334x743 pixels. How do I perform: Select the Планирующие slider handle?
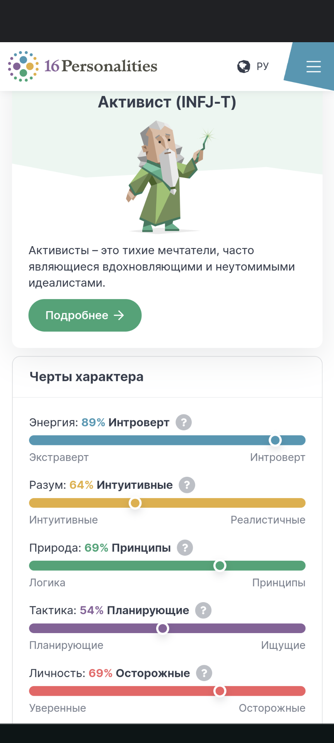(162, 628)
